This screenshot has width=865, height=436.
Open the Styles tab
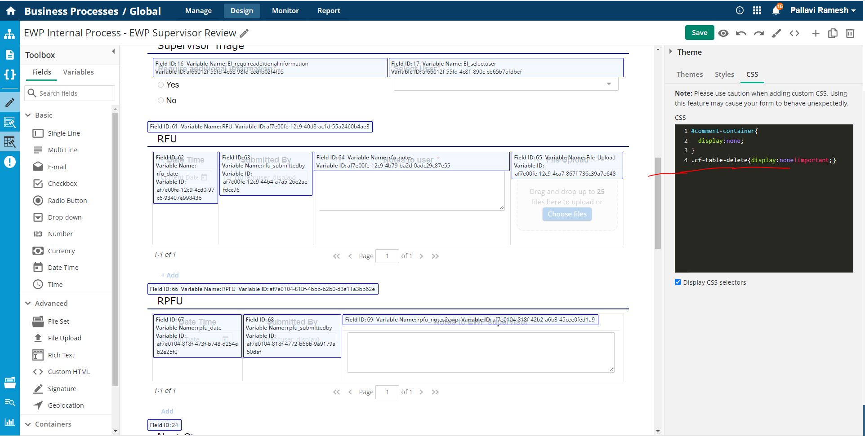[x=724, y=75]
